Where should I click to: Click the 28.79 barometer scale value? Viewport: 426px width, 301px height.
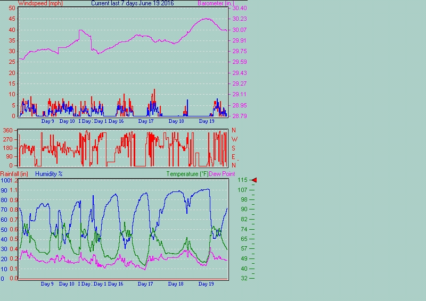(239, 116)
